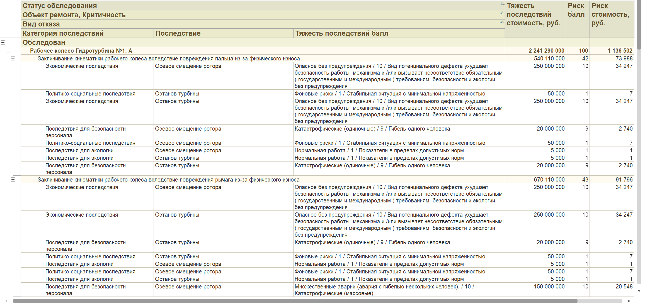Collapse the 'Обследован' group
The image size is (645, 306).
pos(3,43)
